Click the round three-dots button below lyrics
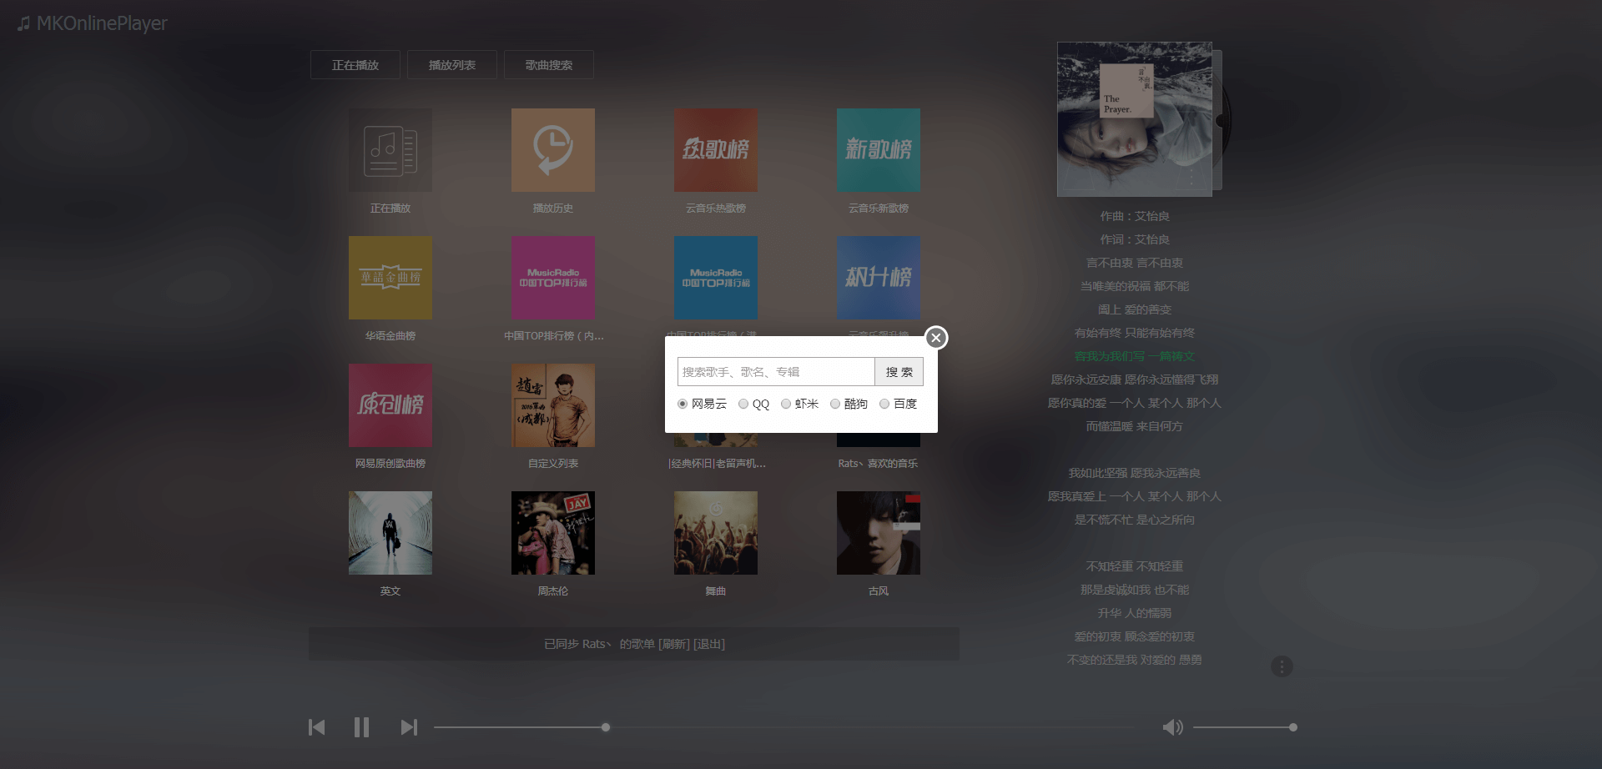 1282,666
